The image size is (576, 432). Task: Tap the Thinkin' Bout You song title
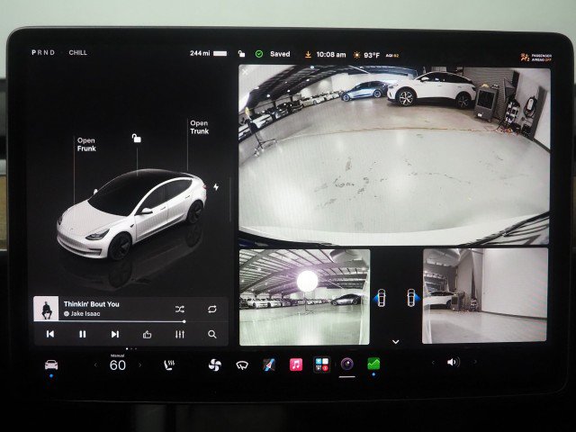92,304
